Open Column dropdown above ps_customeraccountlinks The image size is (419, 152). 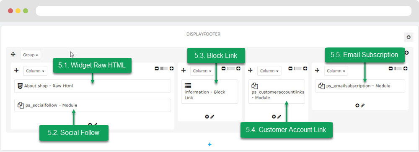269,71
